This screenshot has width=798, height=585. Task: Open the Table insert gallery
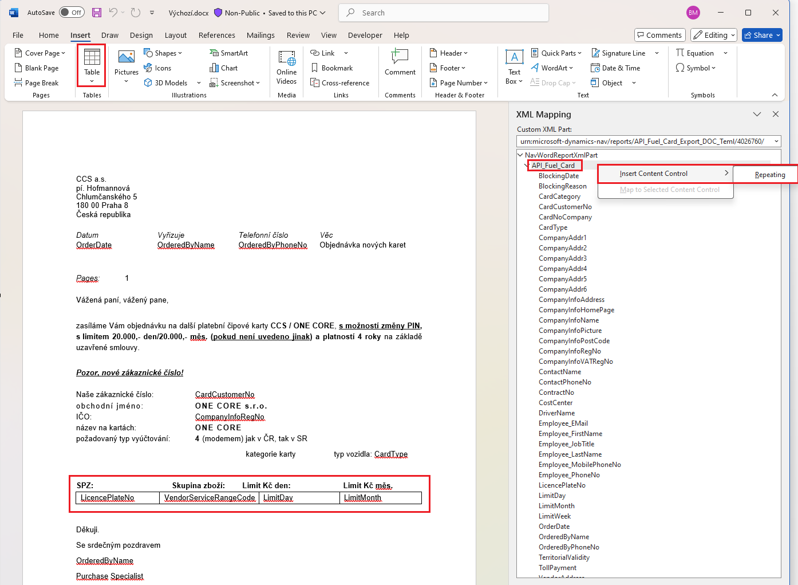pos(92,65)
